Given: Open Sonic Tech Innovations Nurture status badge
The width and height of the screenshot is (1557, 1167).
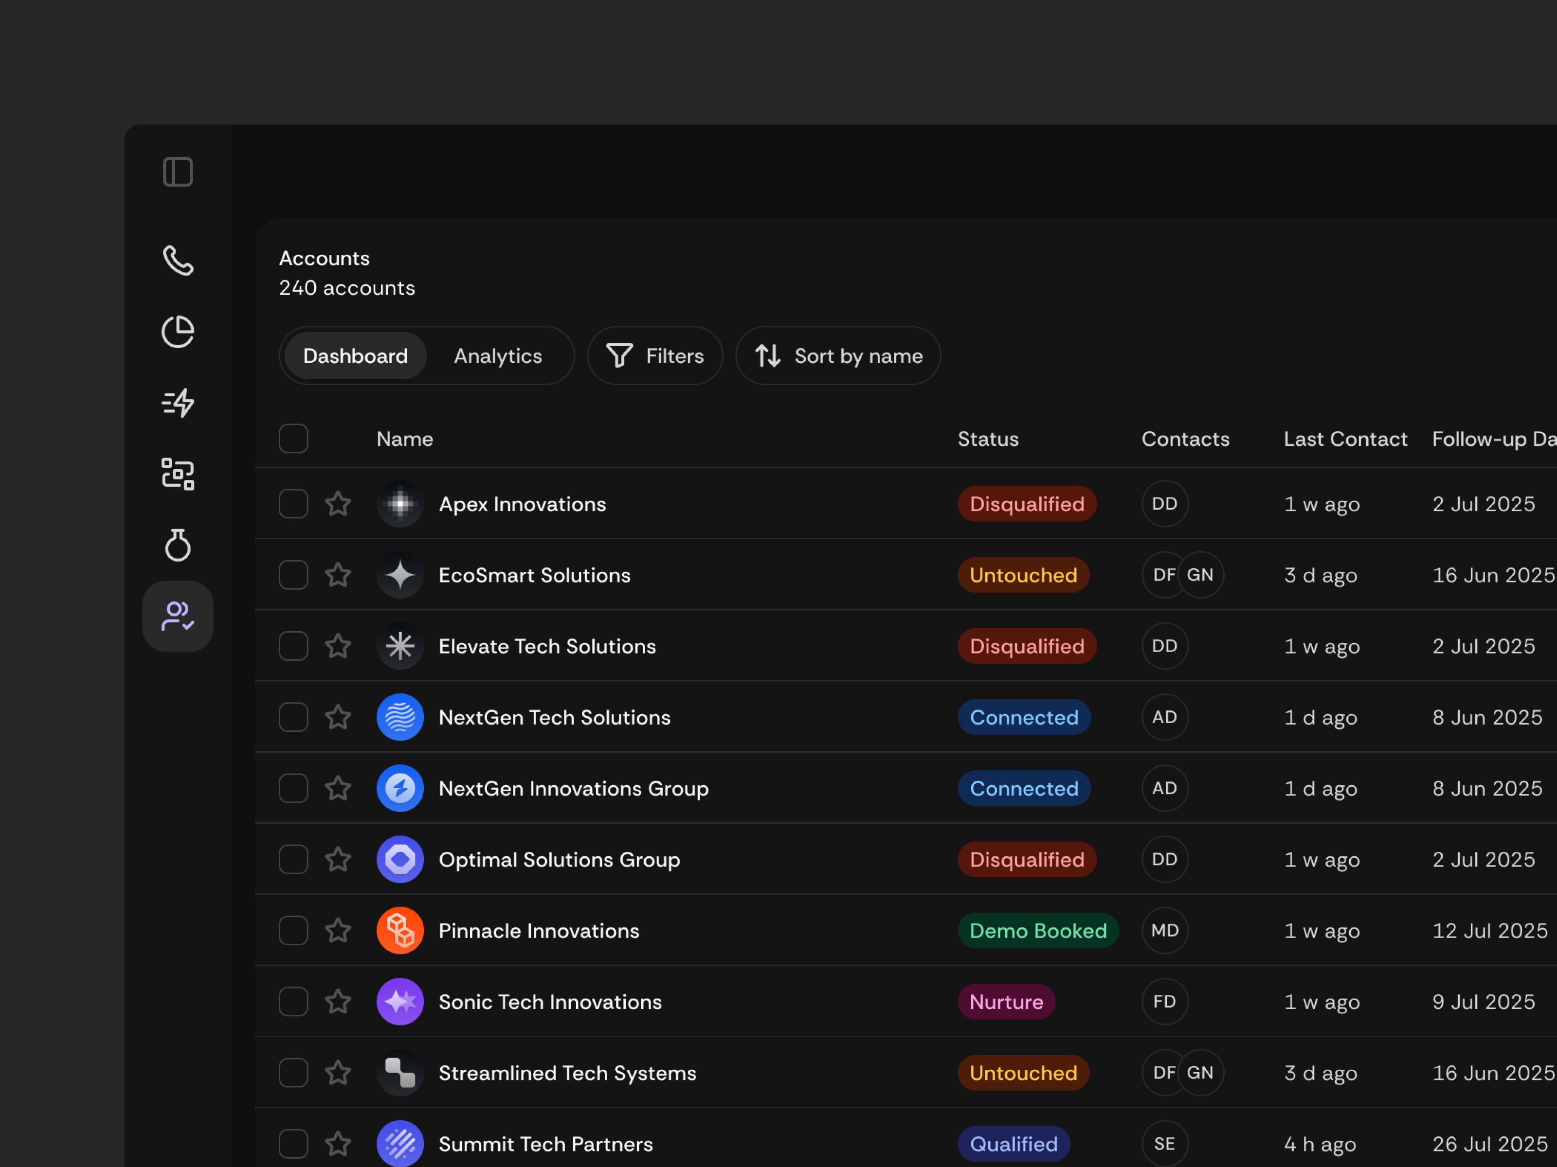Looking at the screenshot, I should coord(1007,1001).
